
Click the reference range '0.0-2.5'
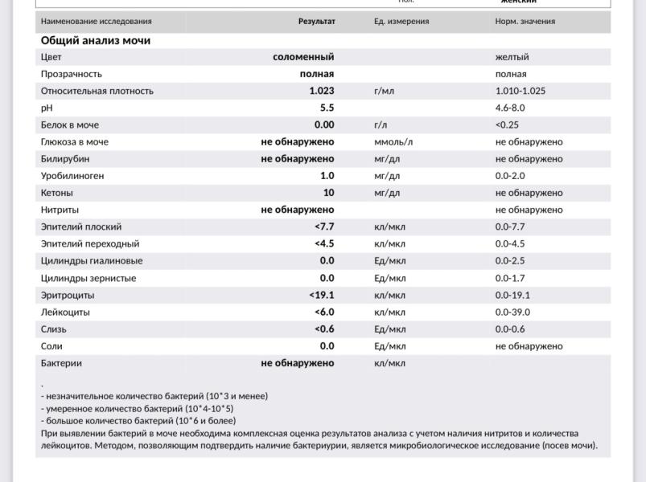(510, 260)
